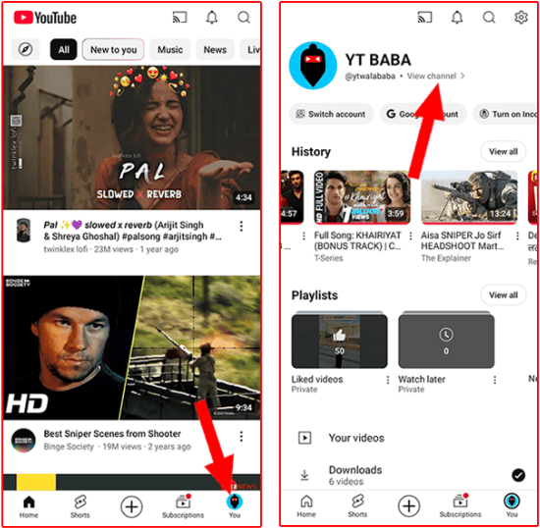Select the Music category tab
The height and width of the screenshot is (528, 540).
pos(170,50)
